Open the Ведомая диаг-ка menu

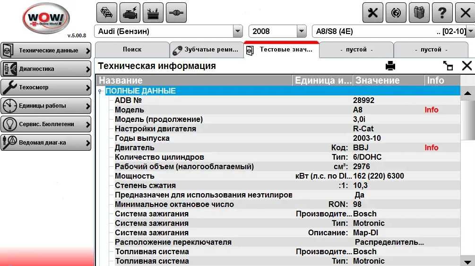click(x=46, y=143)
